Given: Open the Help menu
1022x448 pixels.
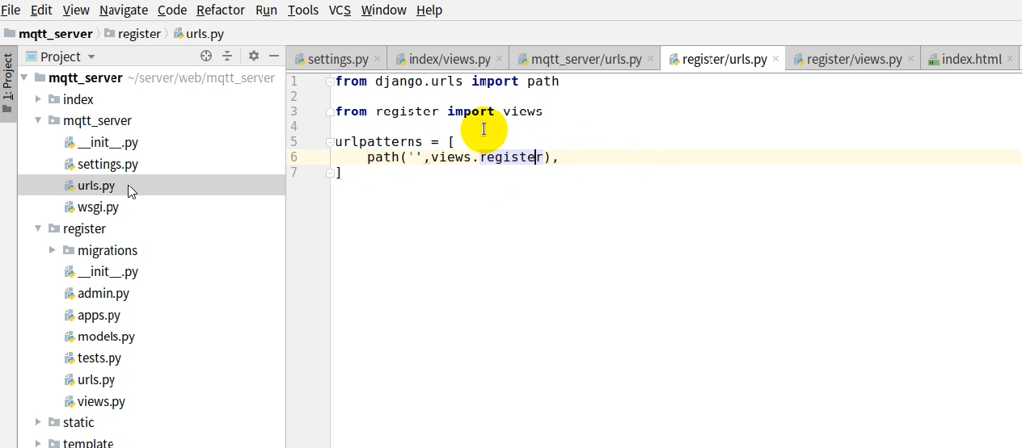Looking at the screenshot, I should click(x=429, y=10).
